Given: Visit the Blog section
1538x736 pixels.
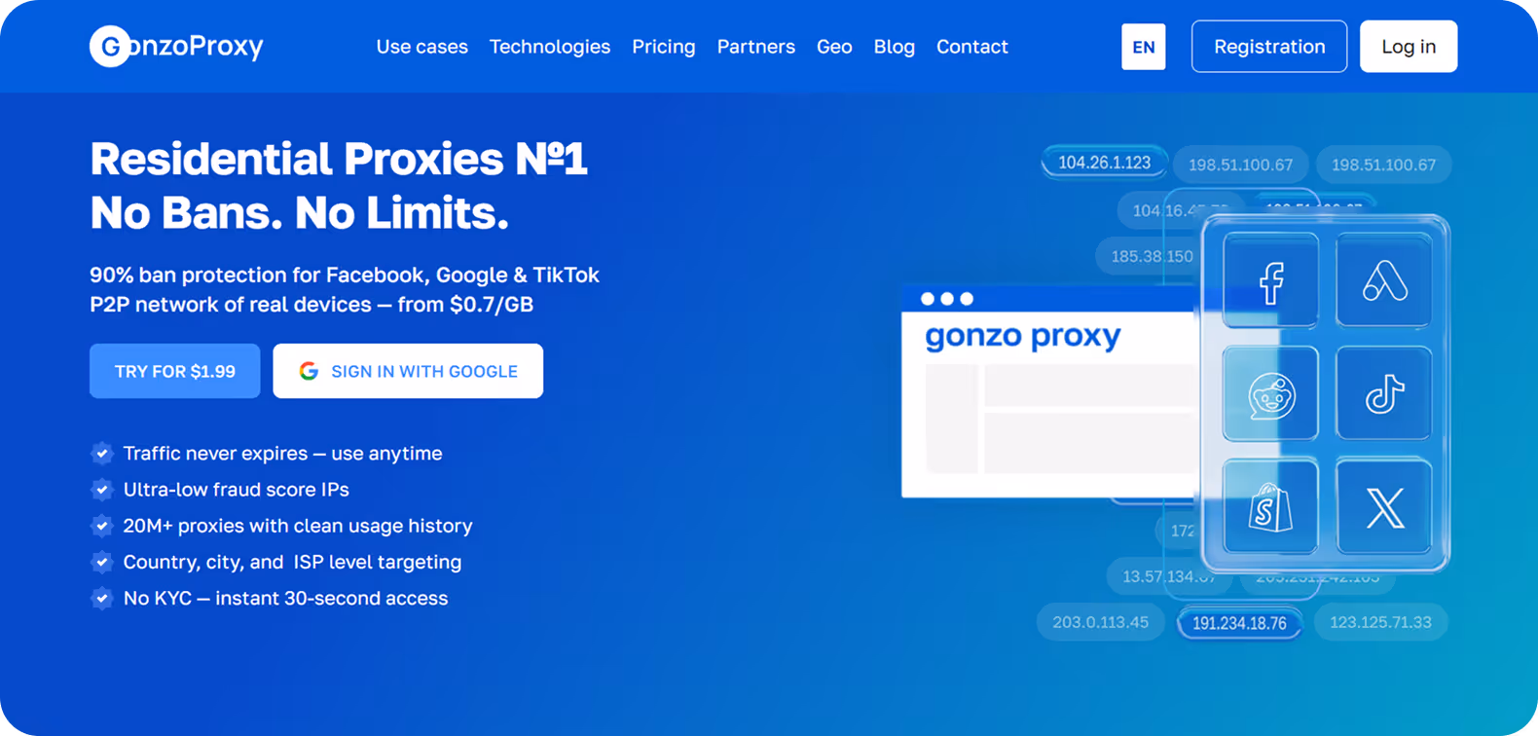Looking at the screenshot, I should 894,47.
